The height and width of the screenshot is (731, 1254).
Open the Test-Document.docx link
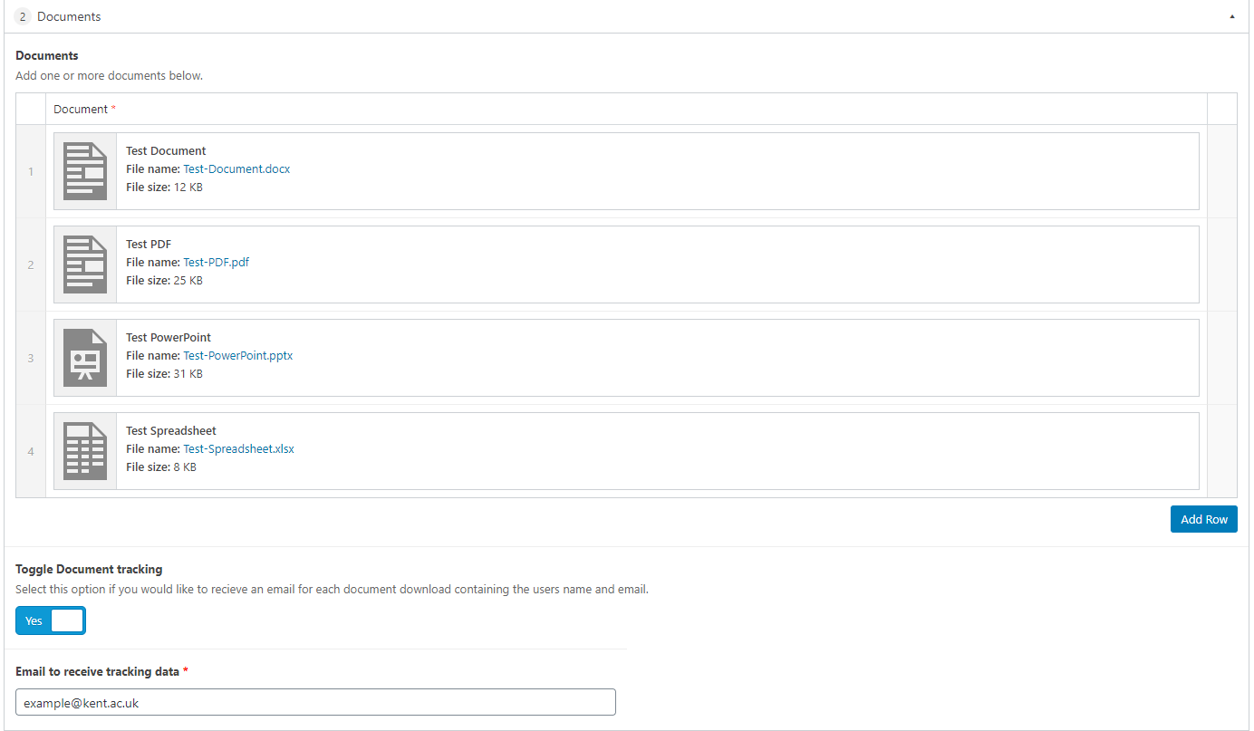pyautogui.click(x=236, y=168)
